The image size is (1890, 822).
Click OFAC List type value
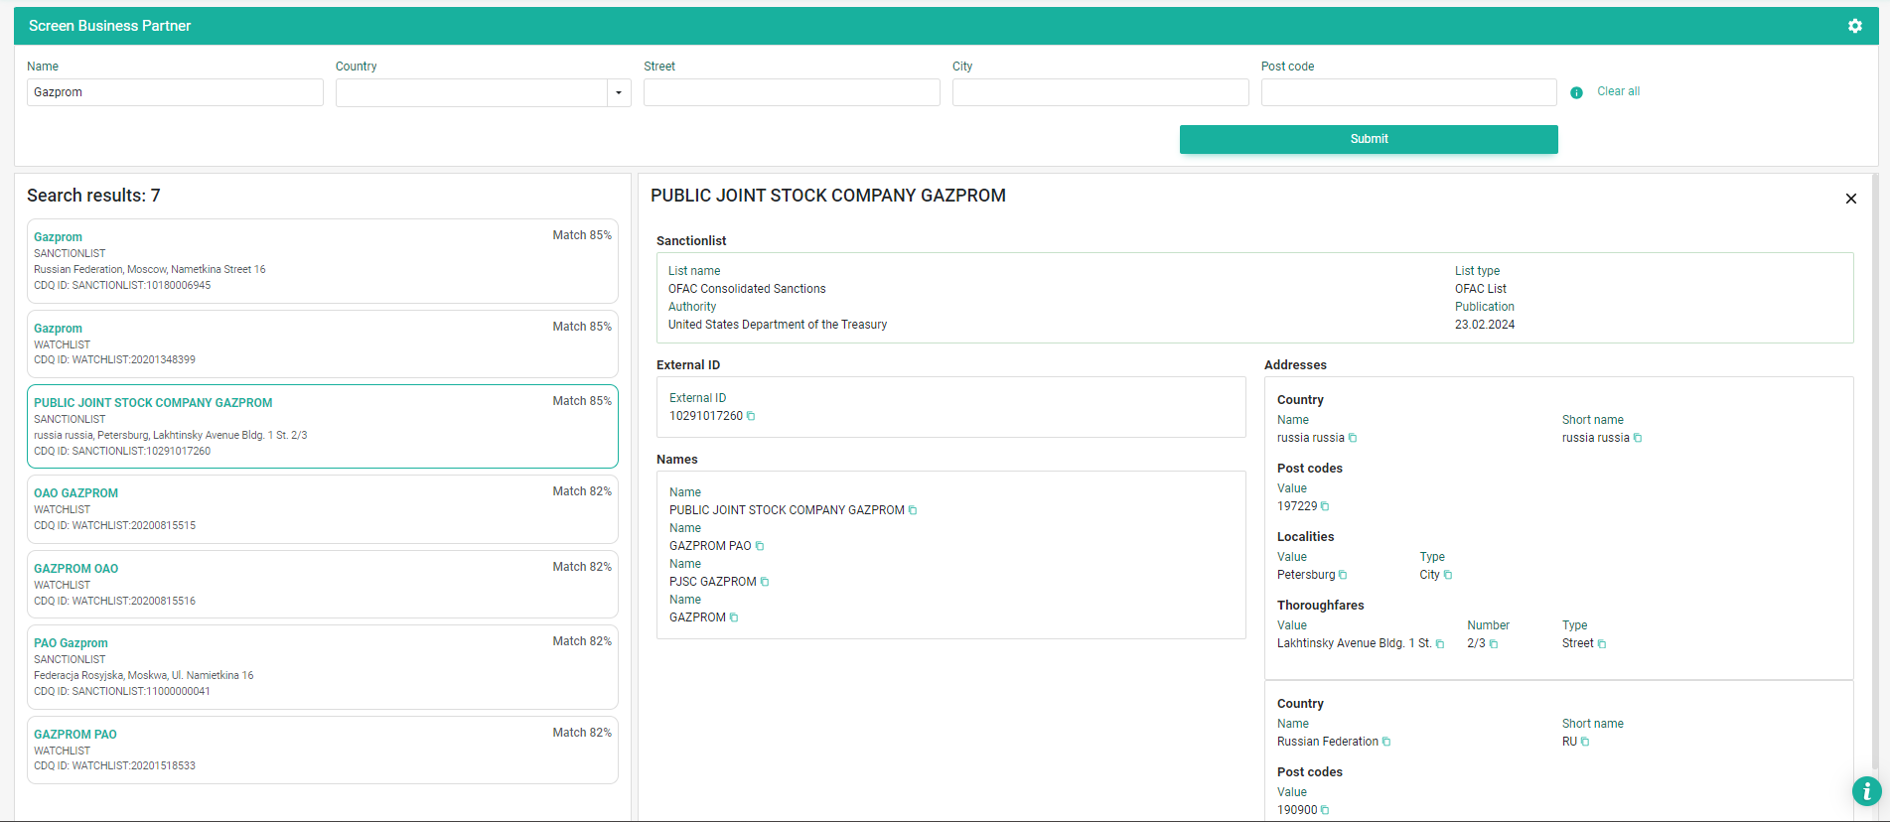click(x=1481, y=289)
